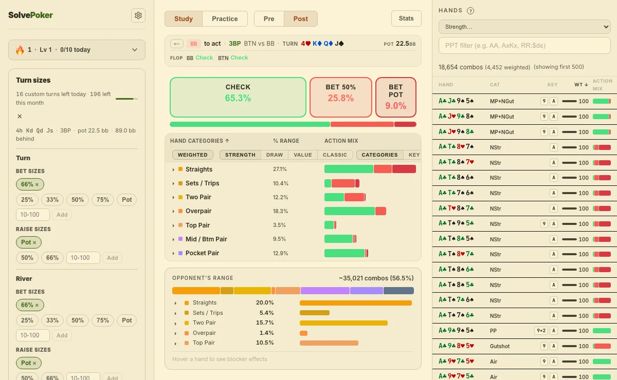617x380 pixels.
Task: Choose the BET 50% action
Action: 340,97
